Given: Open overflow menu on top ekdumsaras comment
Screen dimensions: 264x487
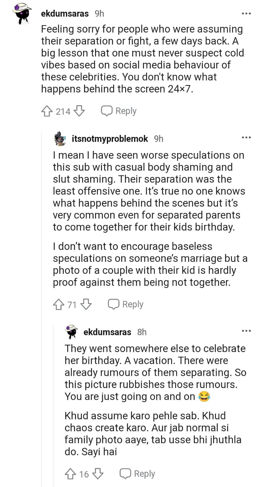Looking at the screenshot, I should [x=246, y=14].
